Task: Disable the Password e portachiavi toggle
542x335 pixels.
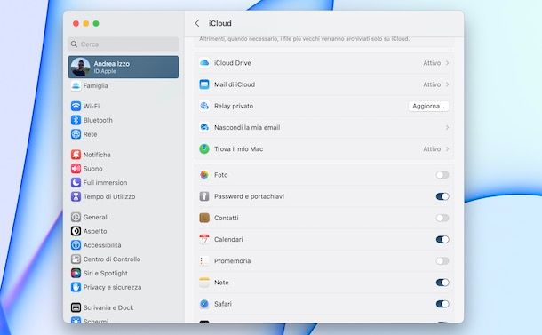Action: pos(442,196)
